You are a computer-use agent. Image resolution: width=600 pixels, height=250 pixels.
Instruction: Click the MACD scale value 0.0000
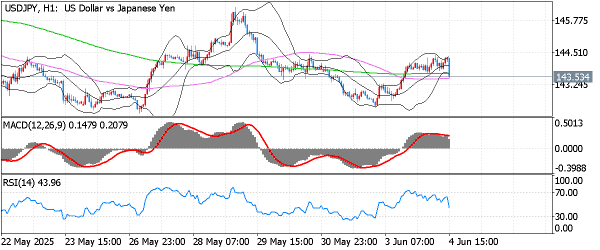(570, 148)
